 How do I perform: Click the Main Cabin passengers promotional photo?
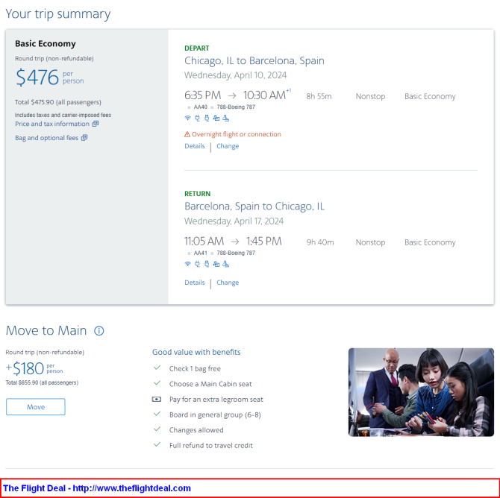[x=420, y=392]
